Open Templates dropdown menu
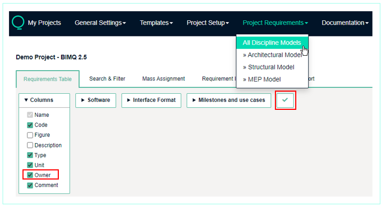 pyautogui.click(x=156, y=23)
